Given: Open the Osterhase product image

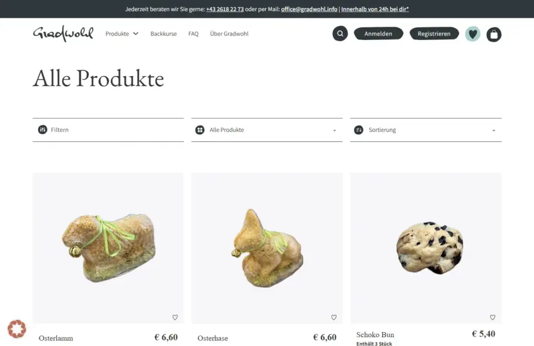Looking at the screenshot, I should (266, 248).
